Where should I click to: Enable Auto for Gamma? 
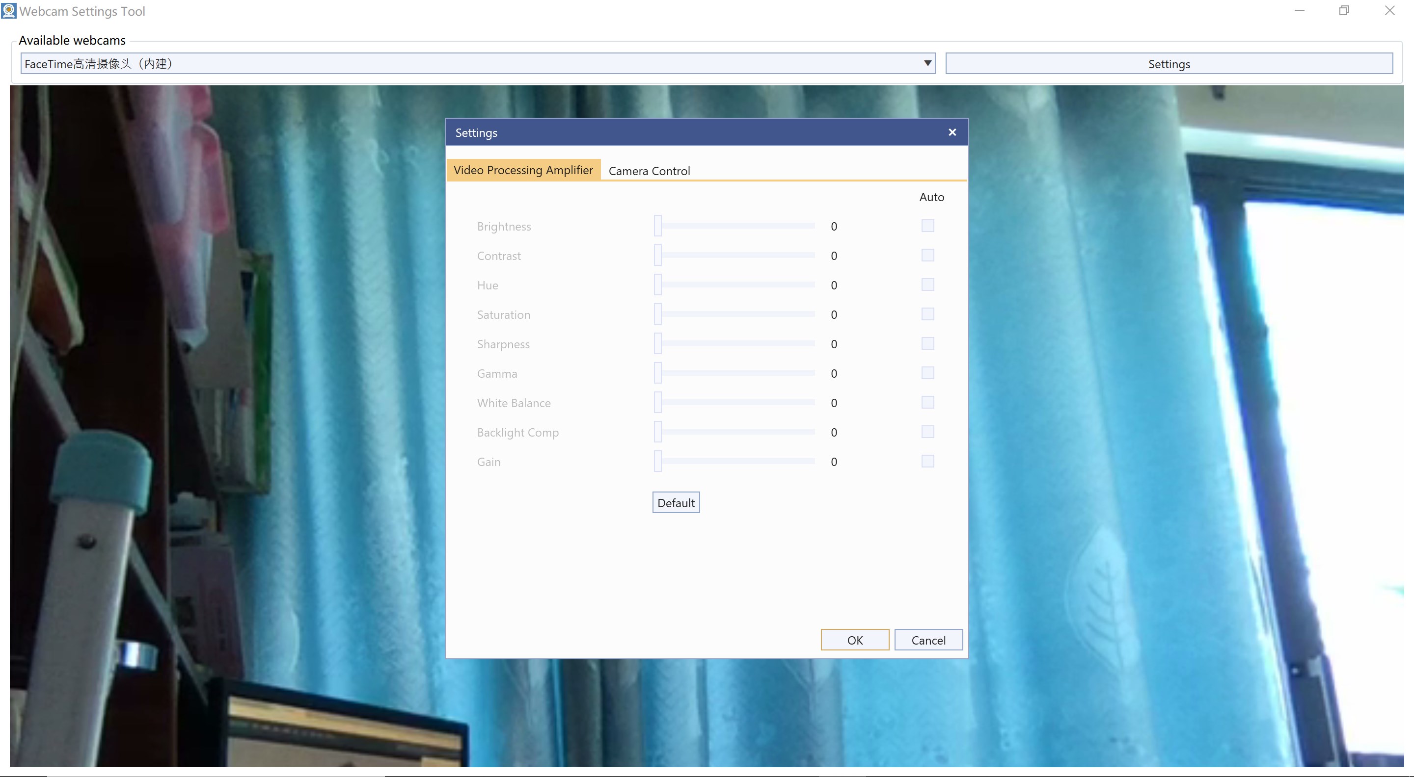[927, 373]
